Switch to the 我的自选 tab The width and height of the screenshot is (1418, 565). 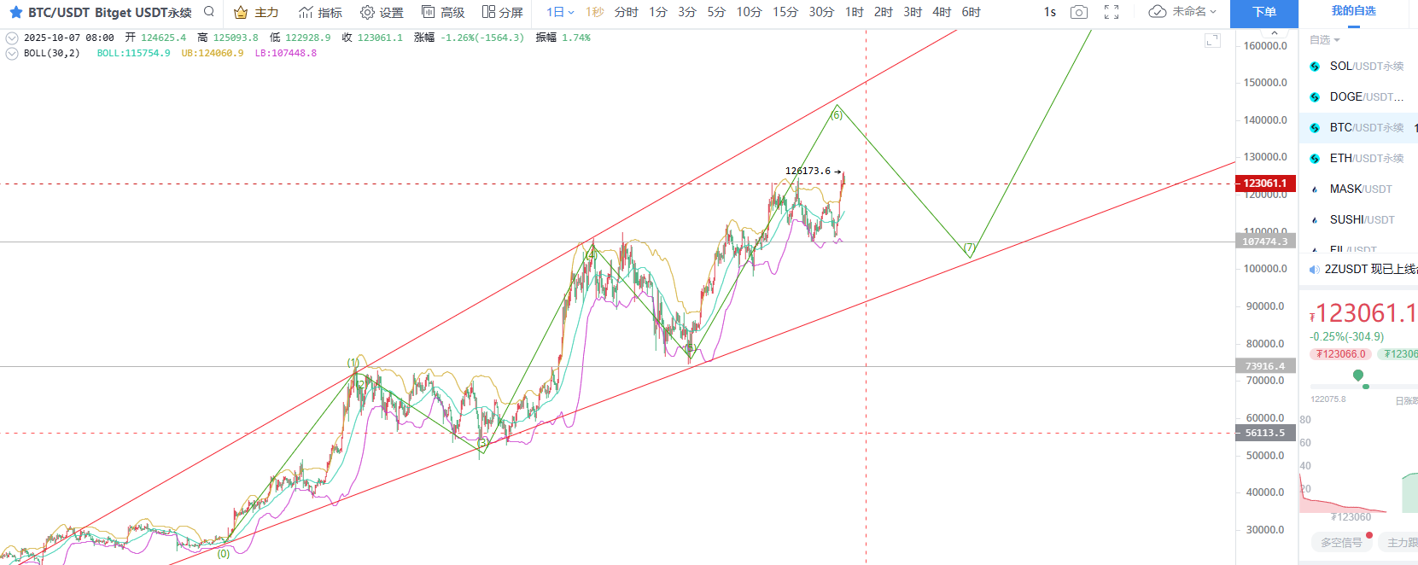click(x=1353, y=11)
